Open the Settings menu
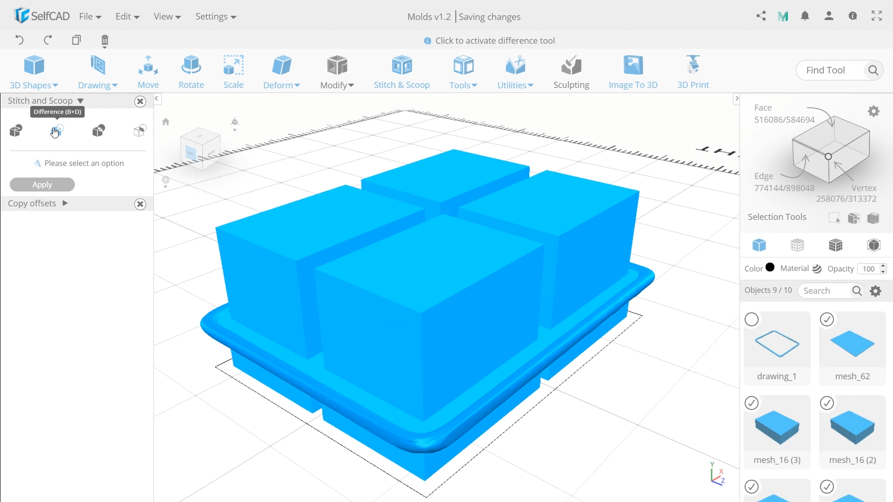This screenshot has width=893, height=502. 216,16
